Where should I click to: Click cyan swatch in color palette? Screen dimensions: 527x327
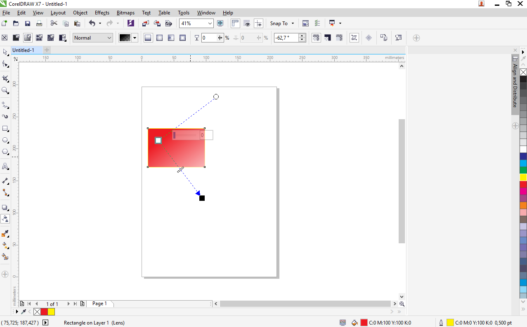coord(523,163)
